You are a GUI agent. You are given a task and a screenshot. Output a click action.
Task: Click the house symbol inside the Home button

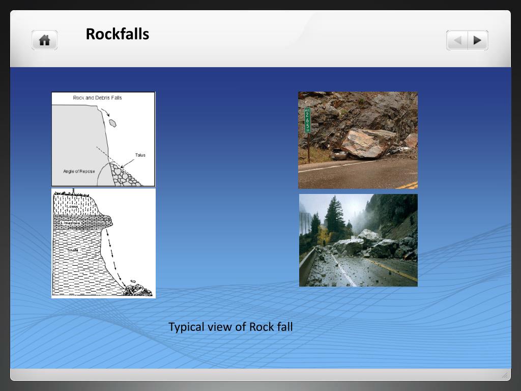click(44, 40)
